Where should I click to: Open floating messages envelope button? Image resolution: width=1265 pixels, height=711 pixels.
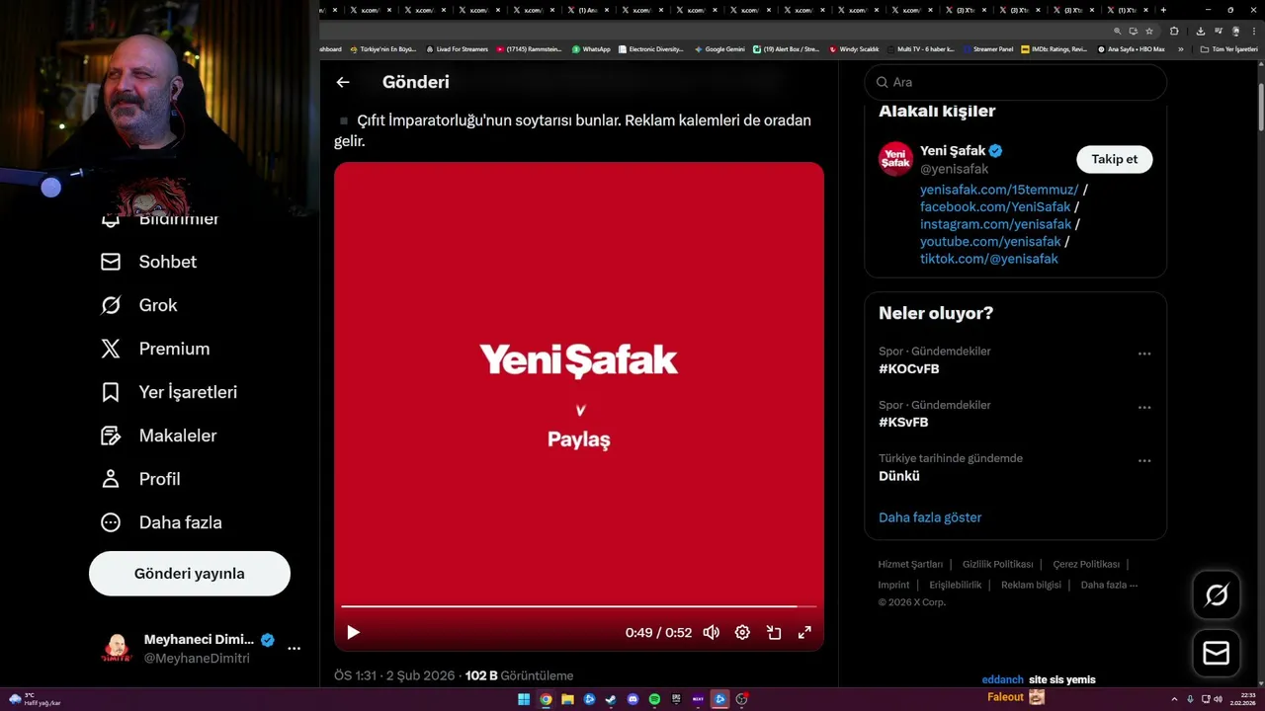pos(1217,654)
